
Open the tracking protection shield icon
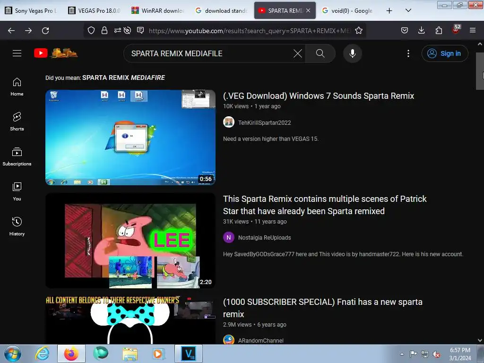click(x=91, y=30)
